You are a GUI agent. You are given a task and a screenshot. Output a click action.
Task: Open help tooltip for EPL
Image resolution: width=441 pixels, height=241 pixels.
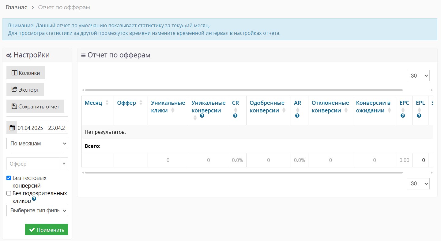[419, 116]
